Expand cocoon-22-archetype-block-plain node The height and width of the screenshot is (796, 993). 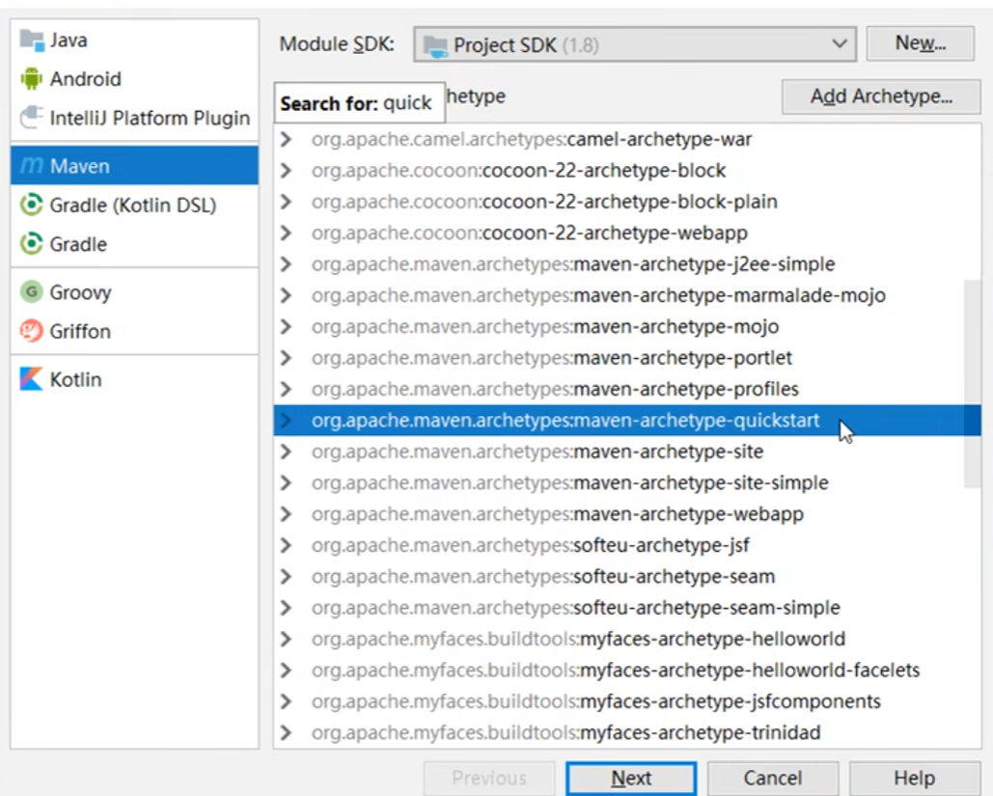point(287,202)
